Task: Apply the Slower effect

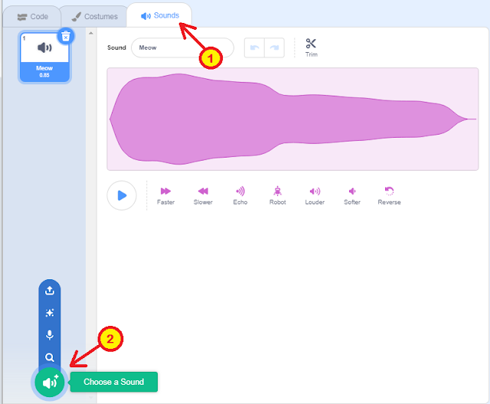Action: tap(203, 196)
